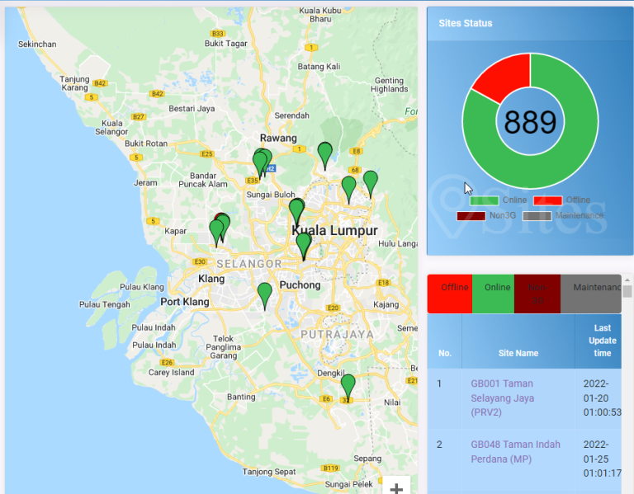This screenshot has width=634, height=494.
Task: Click the map zoom-in plus button
Action: tap(396, 487)
